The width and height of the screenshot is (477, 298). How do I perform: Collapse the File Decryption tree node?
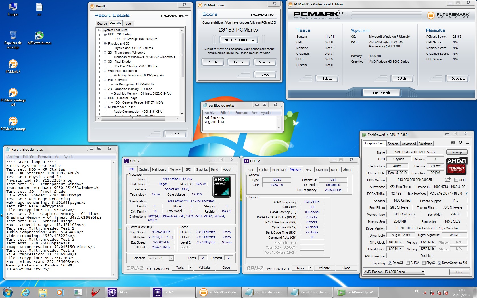[x=105, y=80]
